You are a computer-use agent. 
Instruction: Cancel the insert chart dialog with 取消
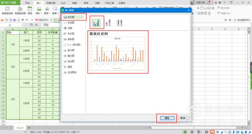pyautogui.click(x=183, y=118)
